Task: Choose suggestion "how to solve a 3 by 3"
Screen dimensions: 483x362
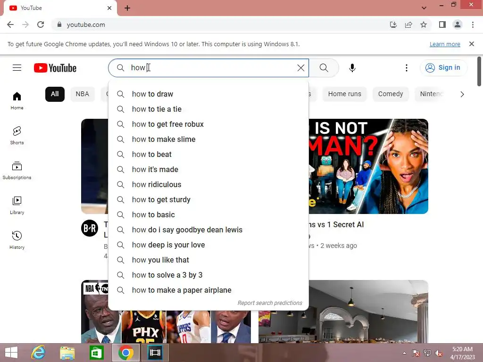Action: pyautogui.click(x=208, y=275)
